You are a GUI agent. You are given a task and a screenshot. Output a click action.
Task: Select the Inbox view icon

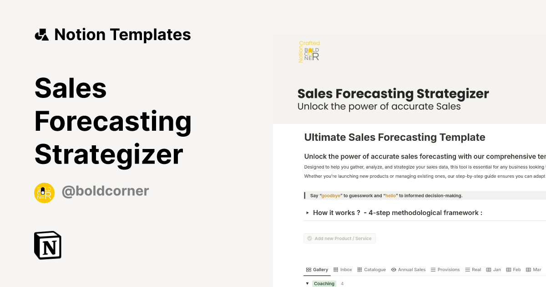point(335,269)
